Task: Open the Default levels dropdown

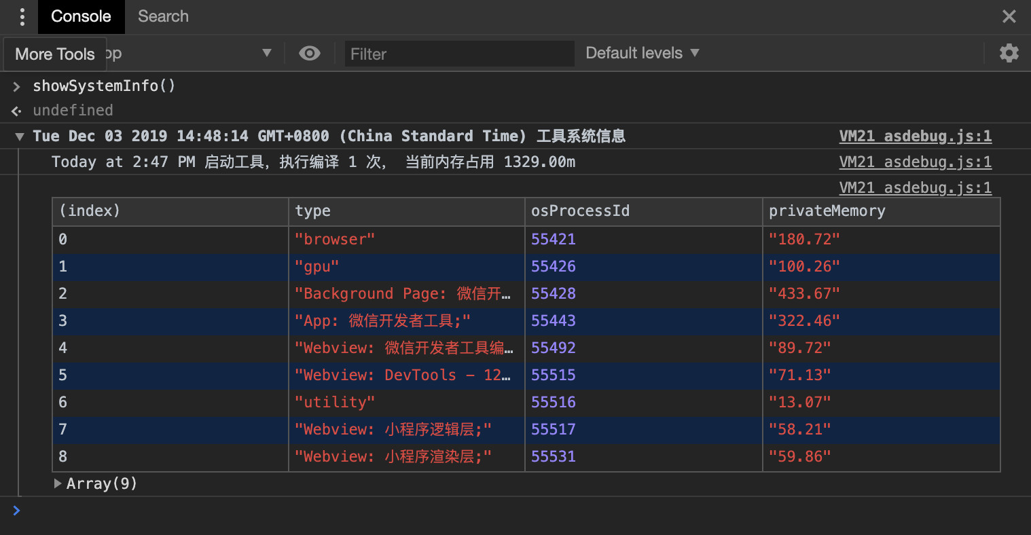Action: point(642,53)
